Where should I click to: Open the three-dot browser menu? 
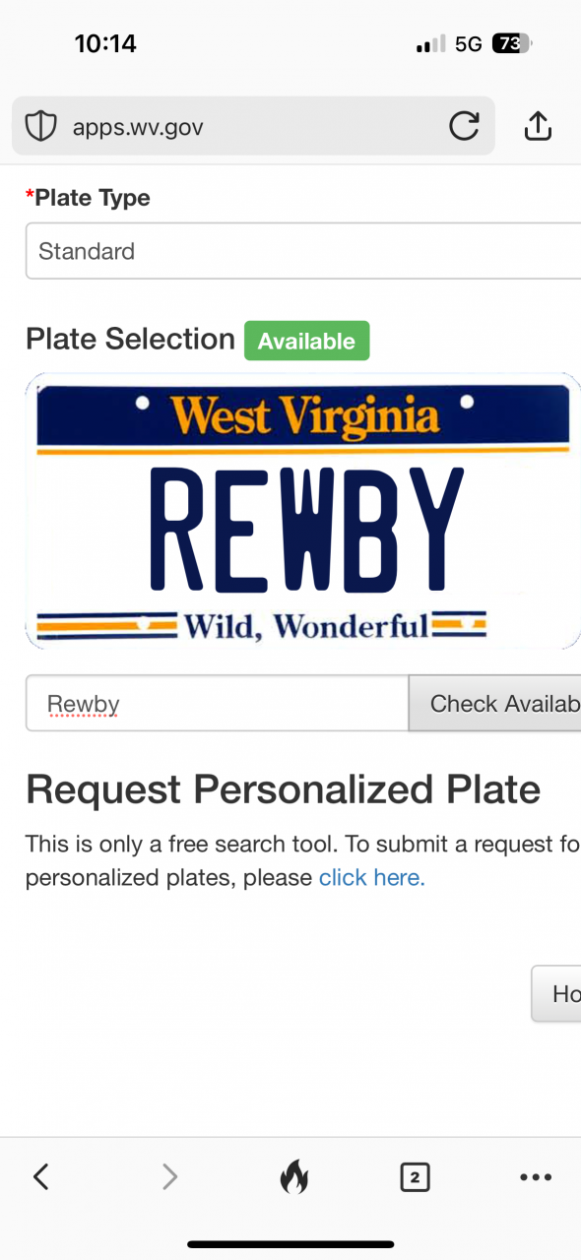(536, 1176)
